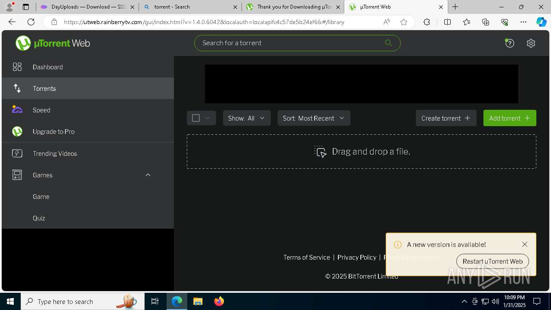The height and width of the screenshot is (310, 551).
Task: Open the Favorites list icon
Action: pos(467,22)
